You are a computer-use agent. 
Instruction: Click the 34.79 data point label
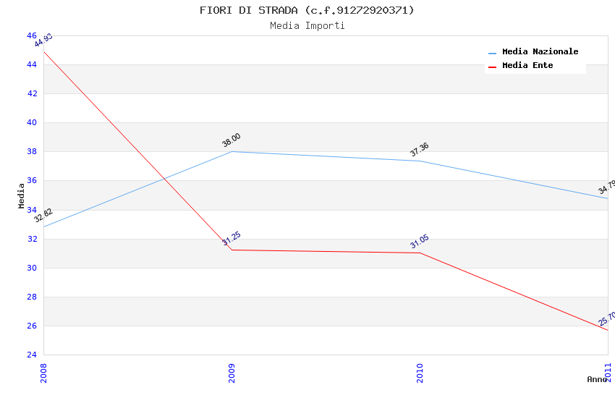[606, 187]
